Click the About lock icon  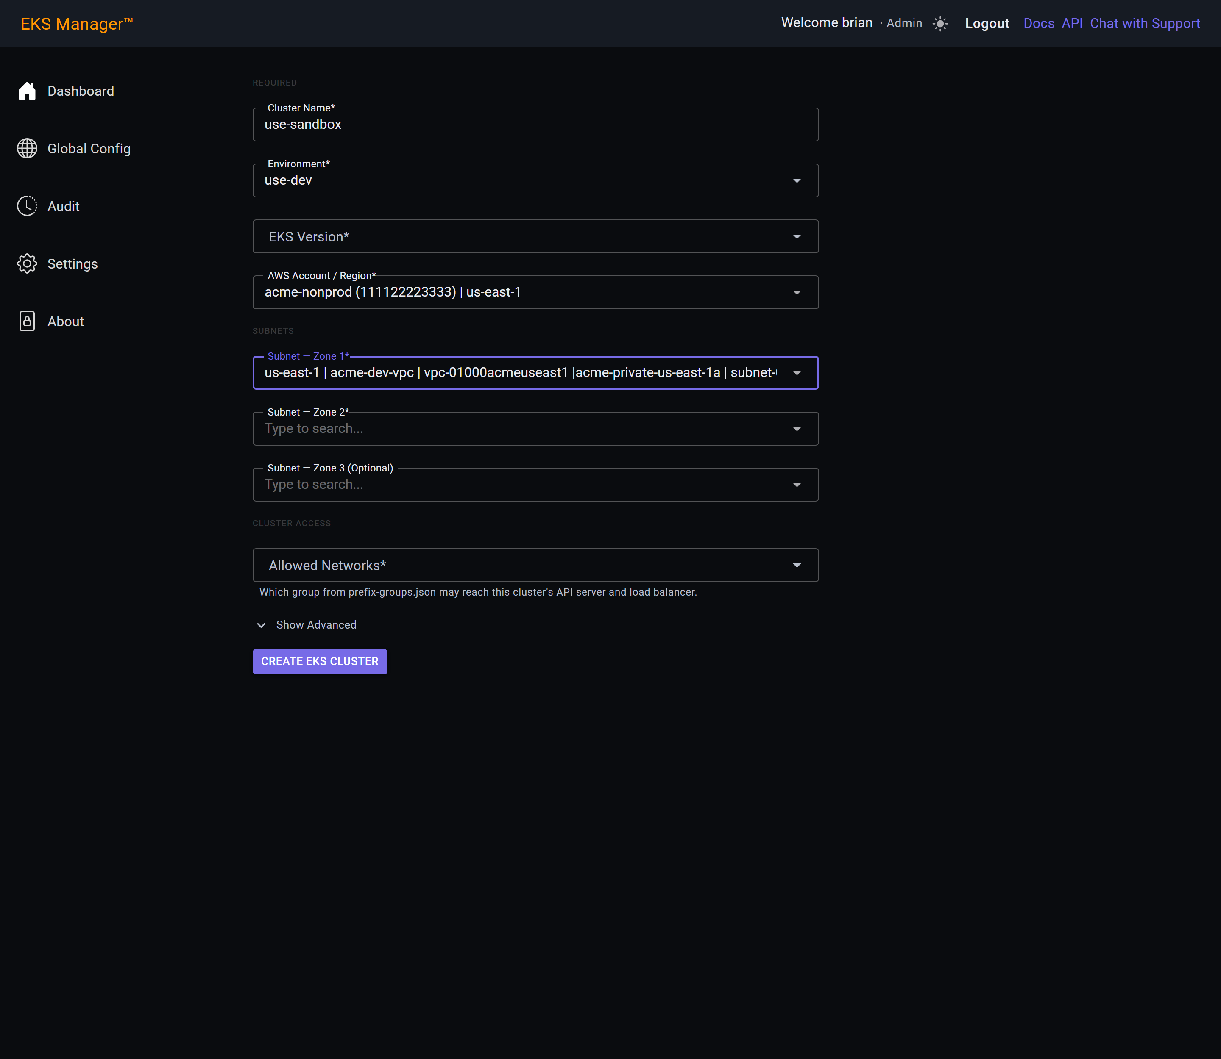coord(27,322)
